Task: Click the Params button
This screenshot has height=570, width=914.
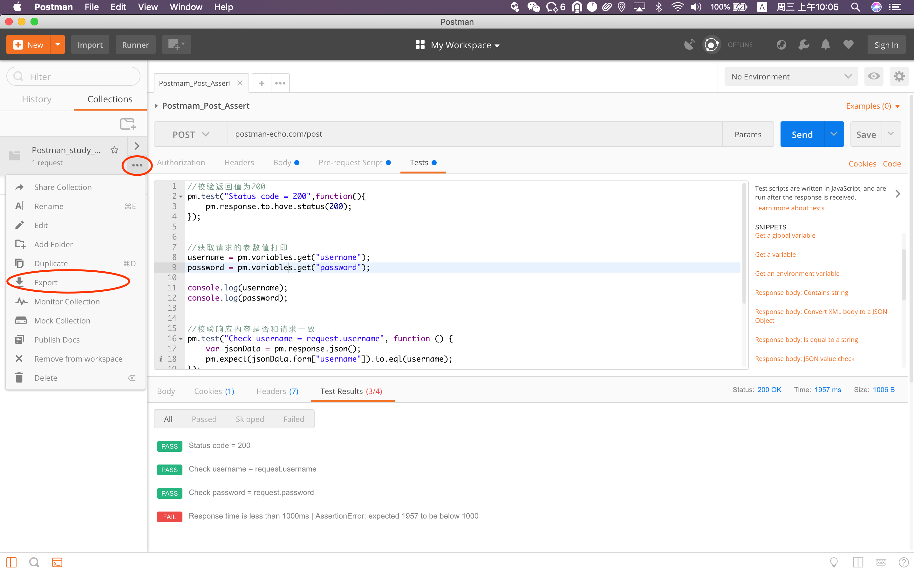Action: click(x=748, y=134)
